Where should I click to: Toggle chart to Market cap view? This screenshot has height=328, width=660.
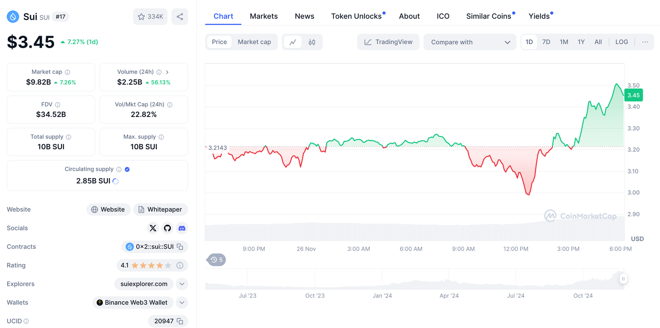pos(254,42)
